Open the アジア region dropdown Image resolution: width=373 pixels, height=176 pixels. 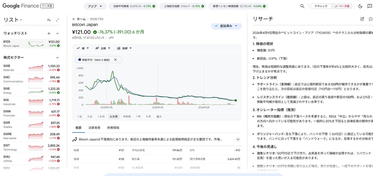pyautogui.click(x=95, y=6)
